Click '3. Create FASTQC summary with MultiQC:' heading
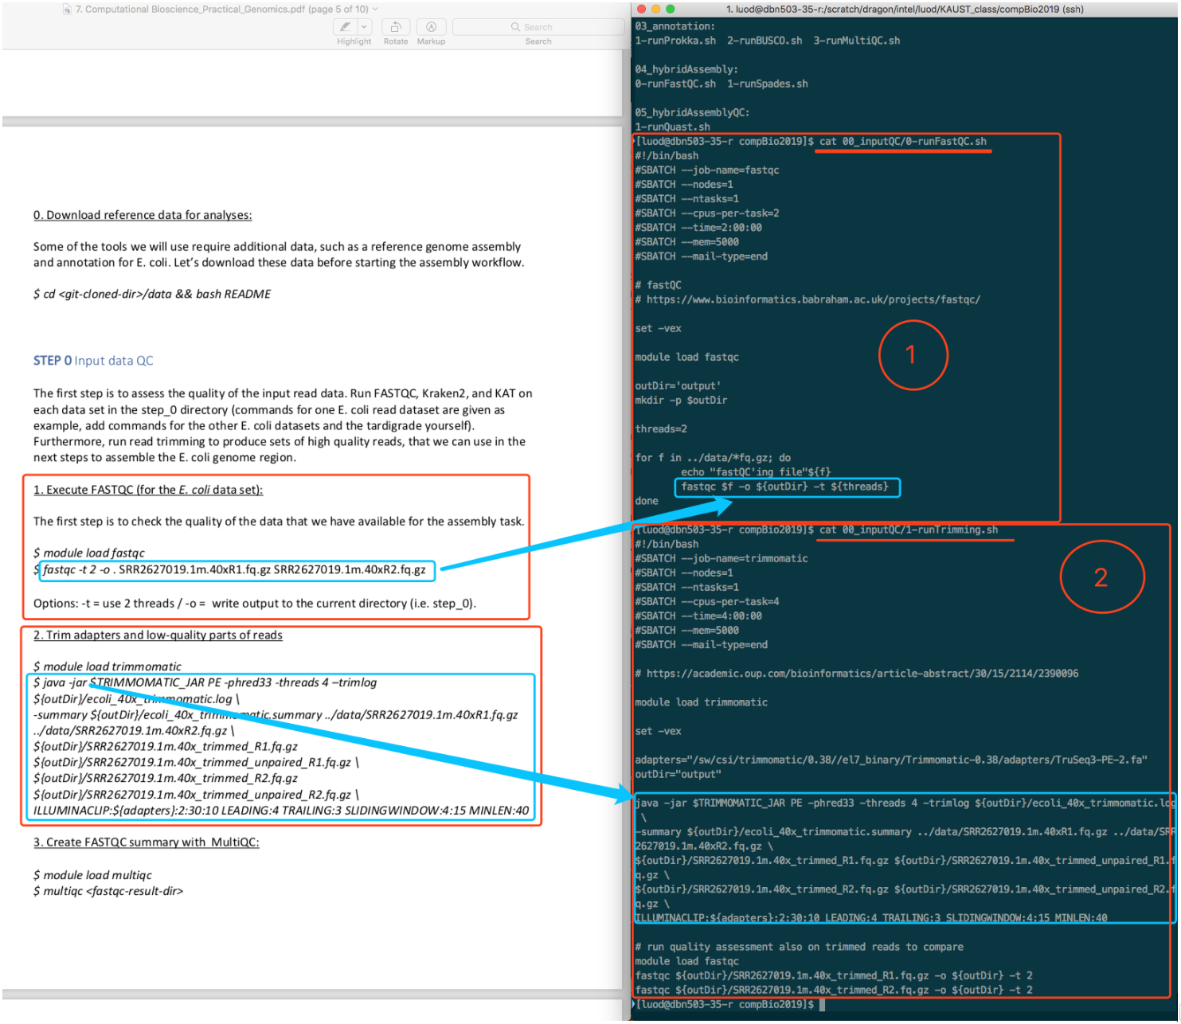This screenshot has height=1024, width=1181. click(x=147, y=842)
